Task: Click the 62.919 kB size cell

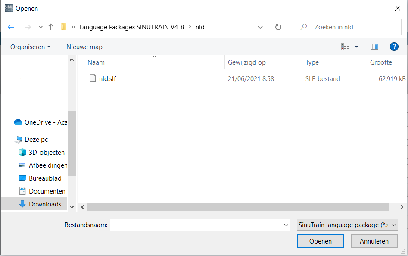Action: tap(392, 78)
